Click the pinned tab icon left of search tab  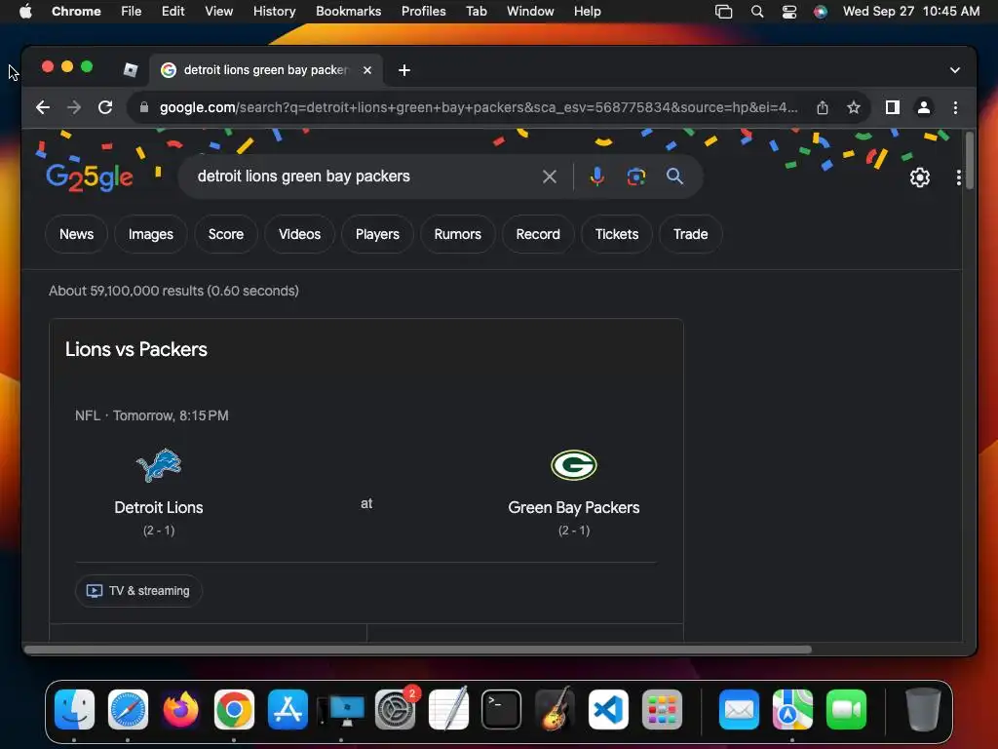pyautogui.click(x=131, y=70)
